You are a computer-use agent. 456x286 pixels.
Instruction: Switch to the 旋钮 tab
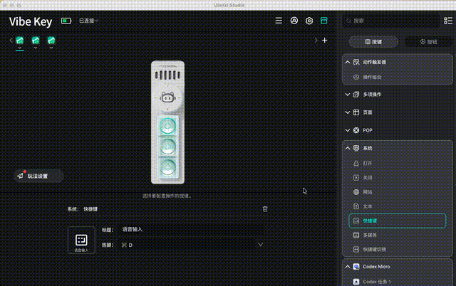tap(429, 41)
